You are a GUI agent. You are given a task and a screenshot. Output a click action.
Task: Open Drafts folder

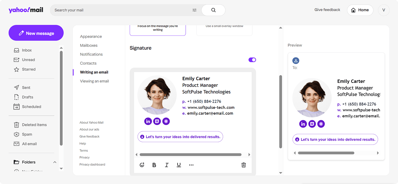(x=28, y=97)
